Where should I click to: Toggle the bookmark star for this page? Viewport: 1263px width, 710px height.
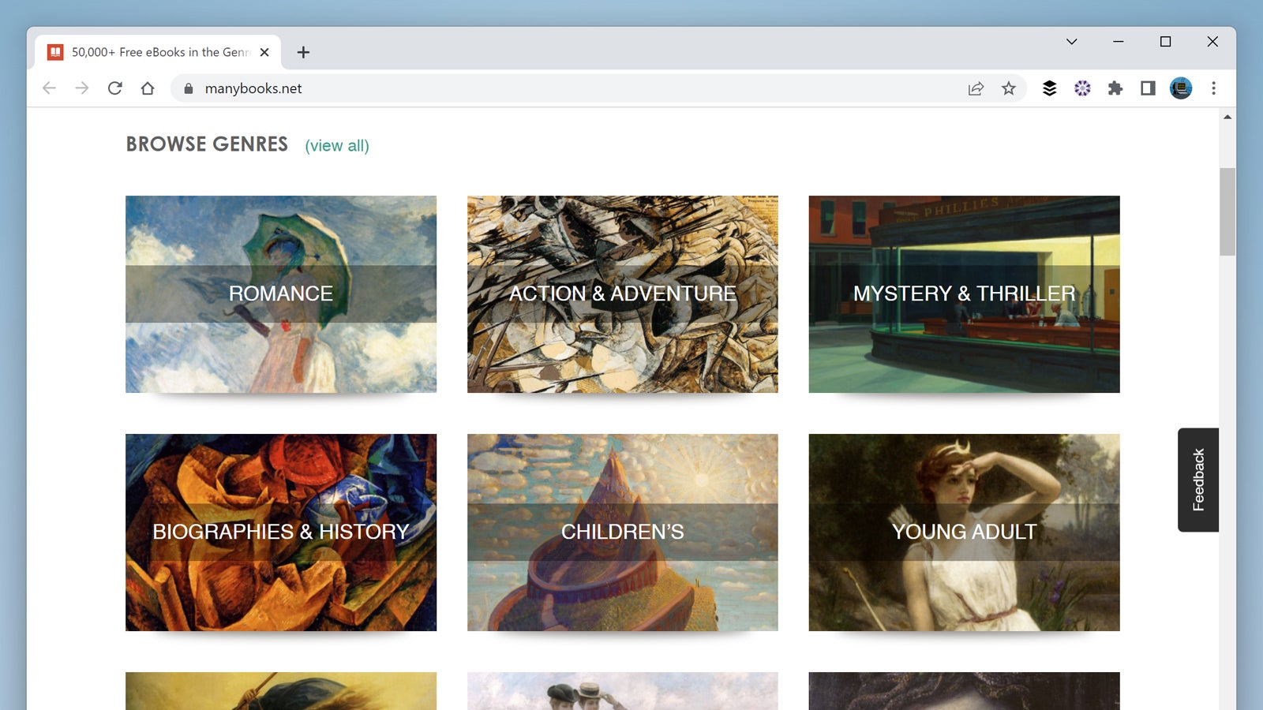[1009, 88]
